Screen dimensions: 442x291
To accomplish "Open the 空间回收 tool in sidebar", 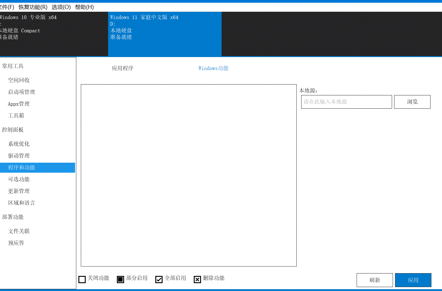I will pyautogui.click(x=18, y=80).
